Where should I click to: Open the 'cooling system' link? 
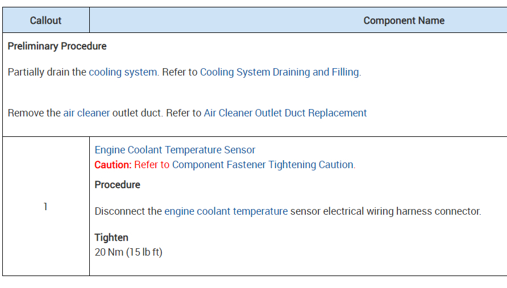123,72
